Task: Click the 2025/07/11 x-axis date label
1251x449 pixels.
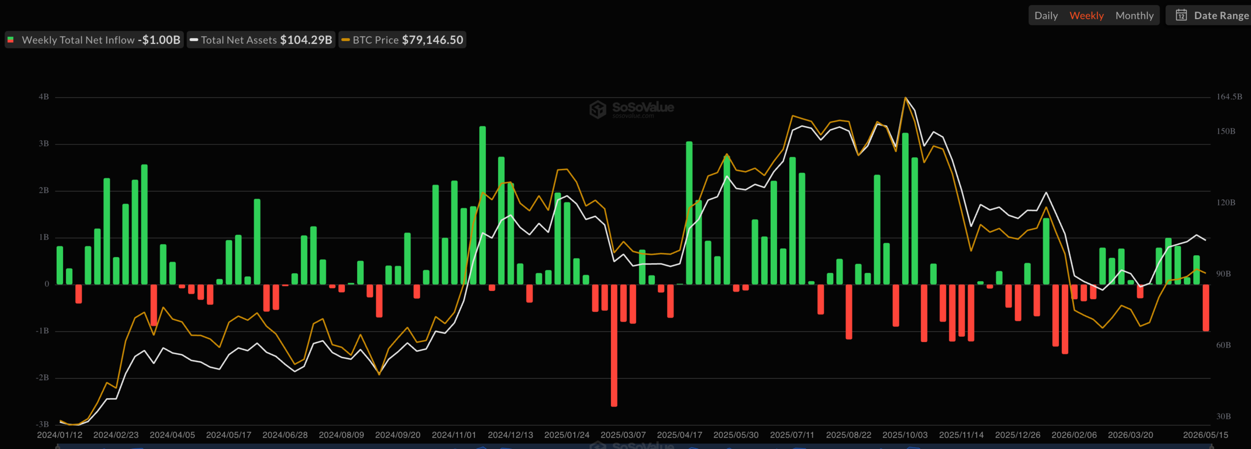Action: (792, 435)
